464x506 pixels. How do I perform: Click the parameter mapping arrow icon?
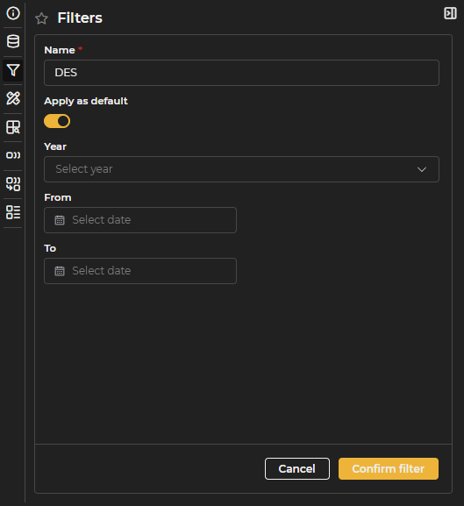[x=13, y=184]
